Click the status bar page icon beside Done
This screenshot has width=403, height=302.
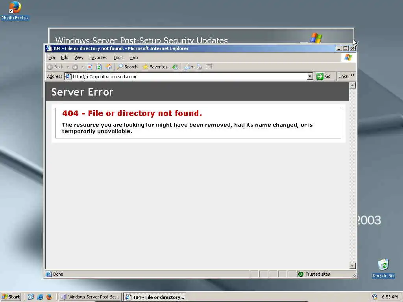[48, 274]
